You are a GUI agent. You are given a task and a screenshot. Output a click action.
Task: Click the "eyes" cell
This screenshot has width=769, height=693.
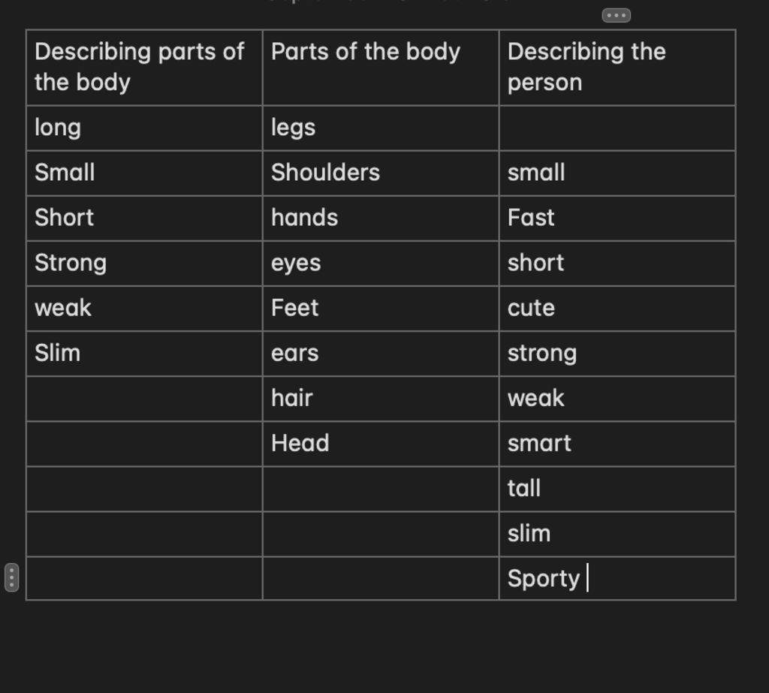click(x=380, y=263)
